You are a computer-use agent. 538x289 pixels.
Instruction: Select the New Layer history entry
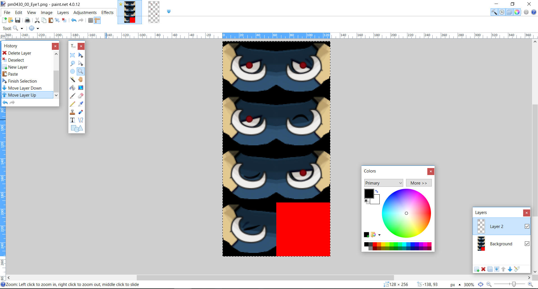click(27, 67)
